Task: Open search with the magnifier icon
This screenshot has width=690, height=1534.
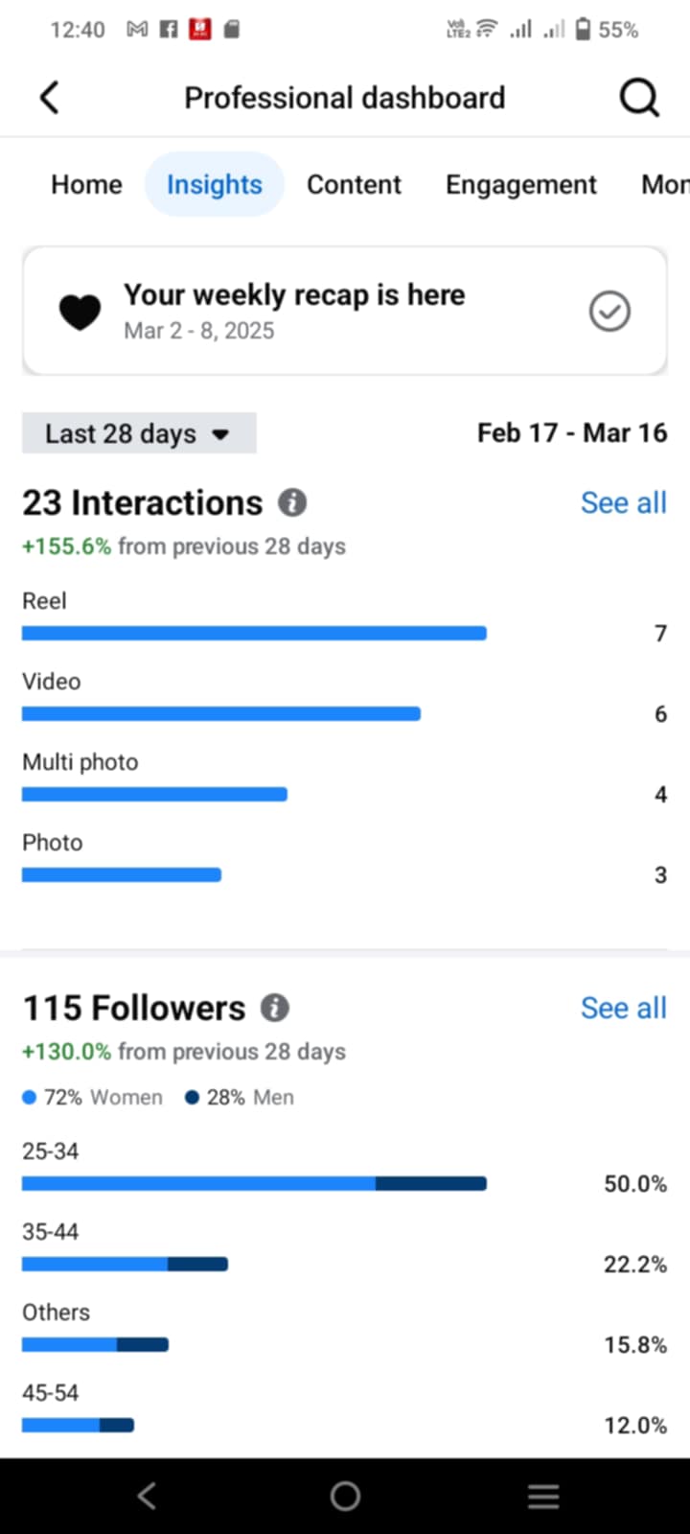Action: click(x=639, y=98)
